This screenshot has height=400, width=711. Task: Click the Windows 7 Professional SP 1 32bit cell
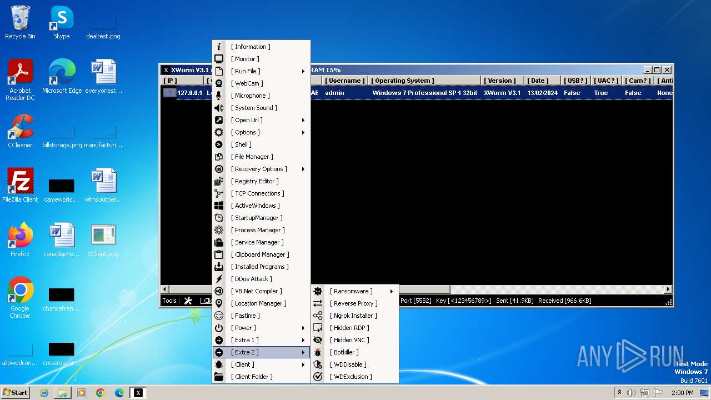425,93
